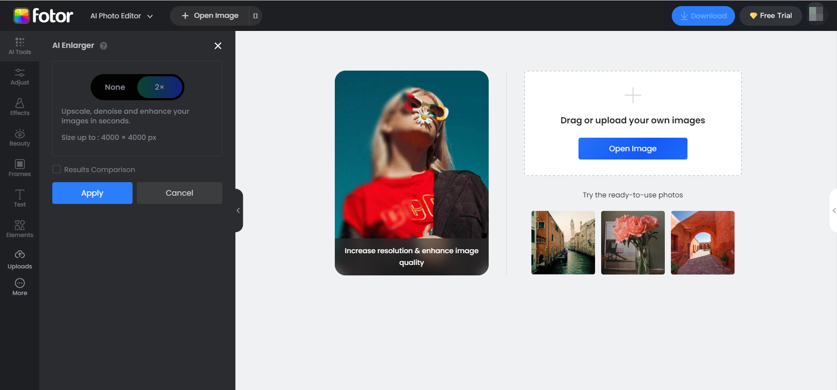
Task: Click 'Increase resolution & enhance image quality' caption
Action: click(x=412, y=256)
